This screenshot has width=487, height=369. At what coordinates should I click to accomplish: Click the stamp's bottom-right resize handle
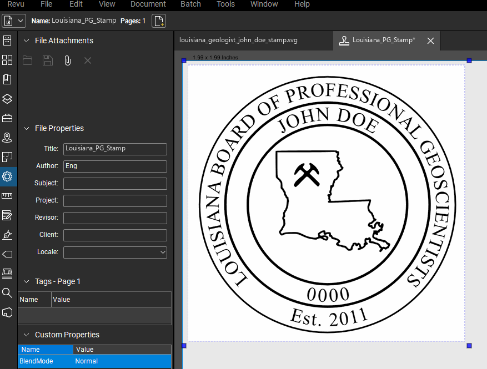click(x=469, y=346)
